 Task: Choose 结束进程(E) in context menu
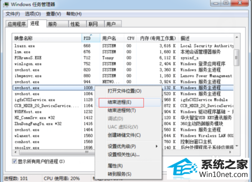(128, 102)
